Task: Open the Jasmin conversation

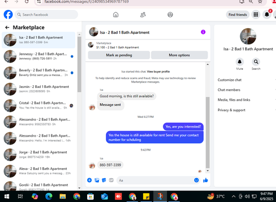Action: click(39, 89)
